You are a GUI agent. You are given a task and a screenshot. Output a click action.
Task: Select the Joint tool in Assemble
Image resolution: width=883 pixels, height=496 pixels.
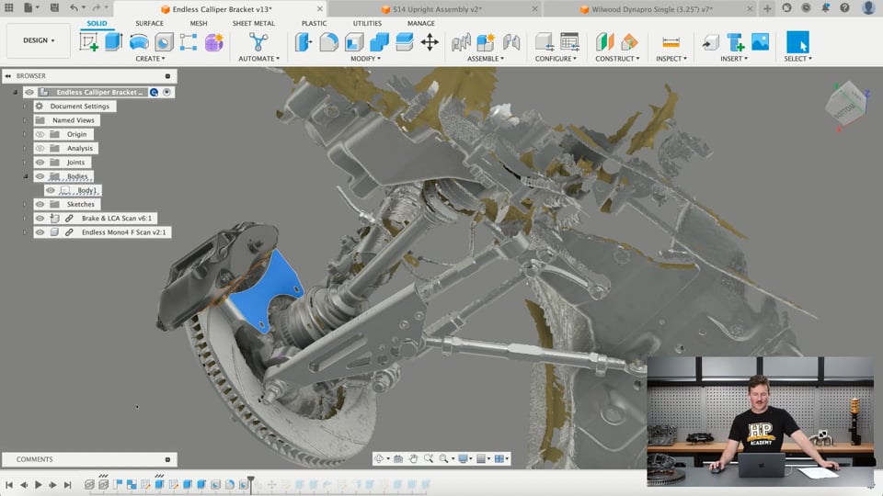coord(461,42)
